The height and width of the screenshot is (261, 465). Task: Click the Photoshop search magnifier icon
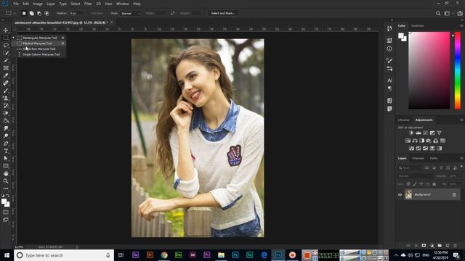(438, 13)
